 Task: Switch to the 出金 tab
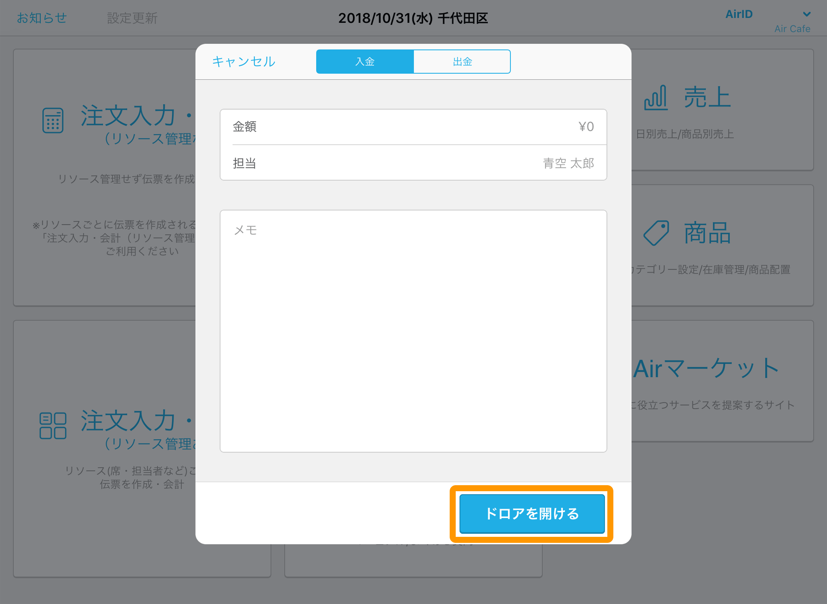(x=462, y=62)
